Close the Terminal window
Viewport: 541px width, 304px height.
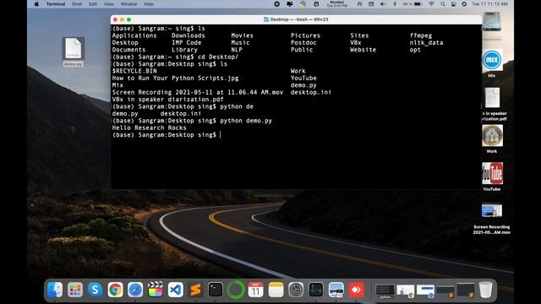pyautogui.click(x=115, y=19)
